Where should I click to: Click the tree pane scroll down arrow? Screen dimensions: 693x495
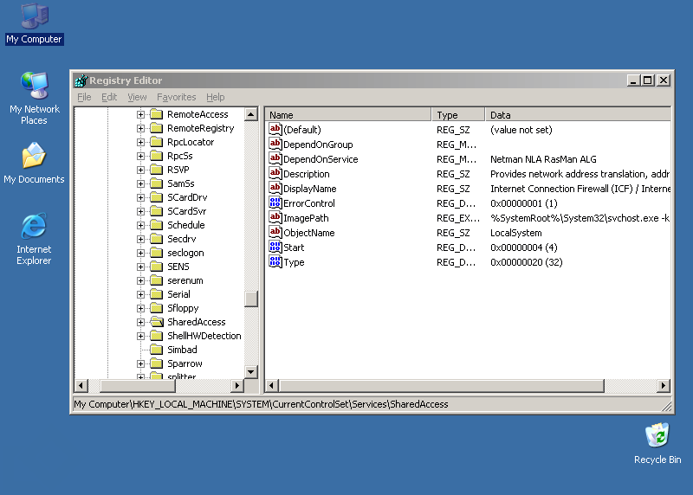pos(251,372)
